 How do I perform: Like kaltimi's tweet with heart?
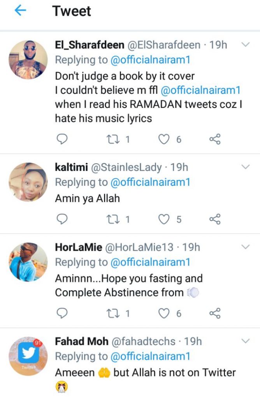coord(164,219)
